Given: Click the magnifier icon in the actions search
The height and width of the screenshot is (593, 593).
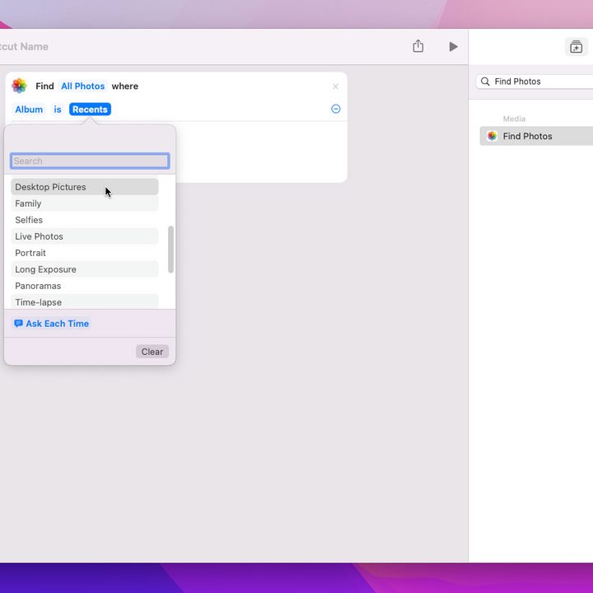Looking at the screenshot, I should click(x=485, y=82).
